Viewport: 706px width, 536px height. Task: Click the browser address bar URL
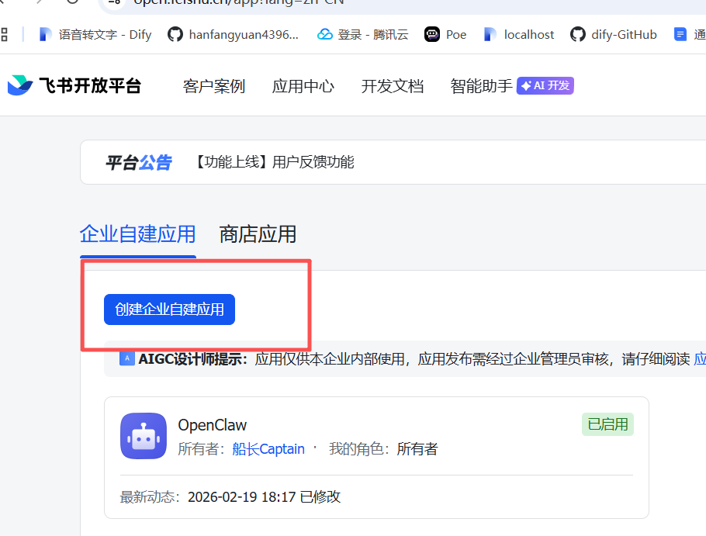(241, 2)
